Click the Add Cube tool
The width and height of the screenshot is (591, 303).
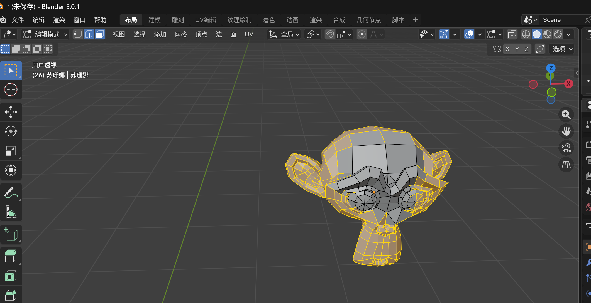pos(11,234)
